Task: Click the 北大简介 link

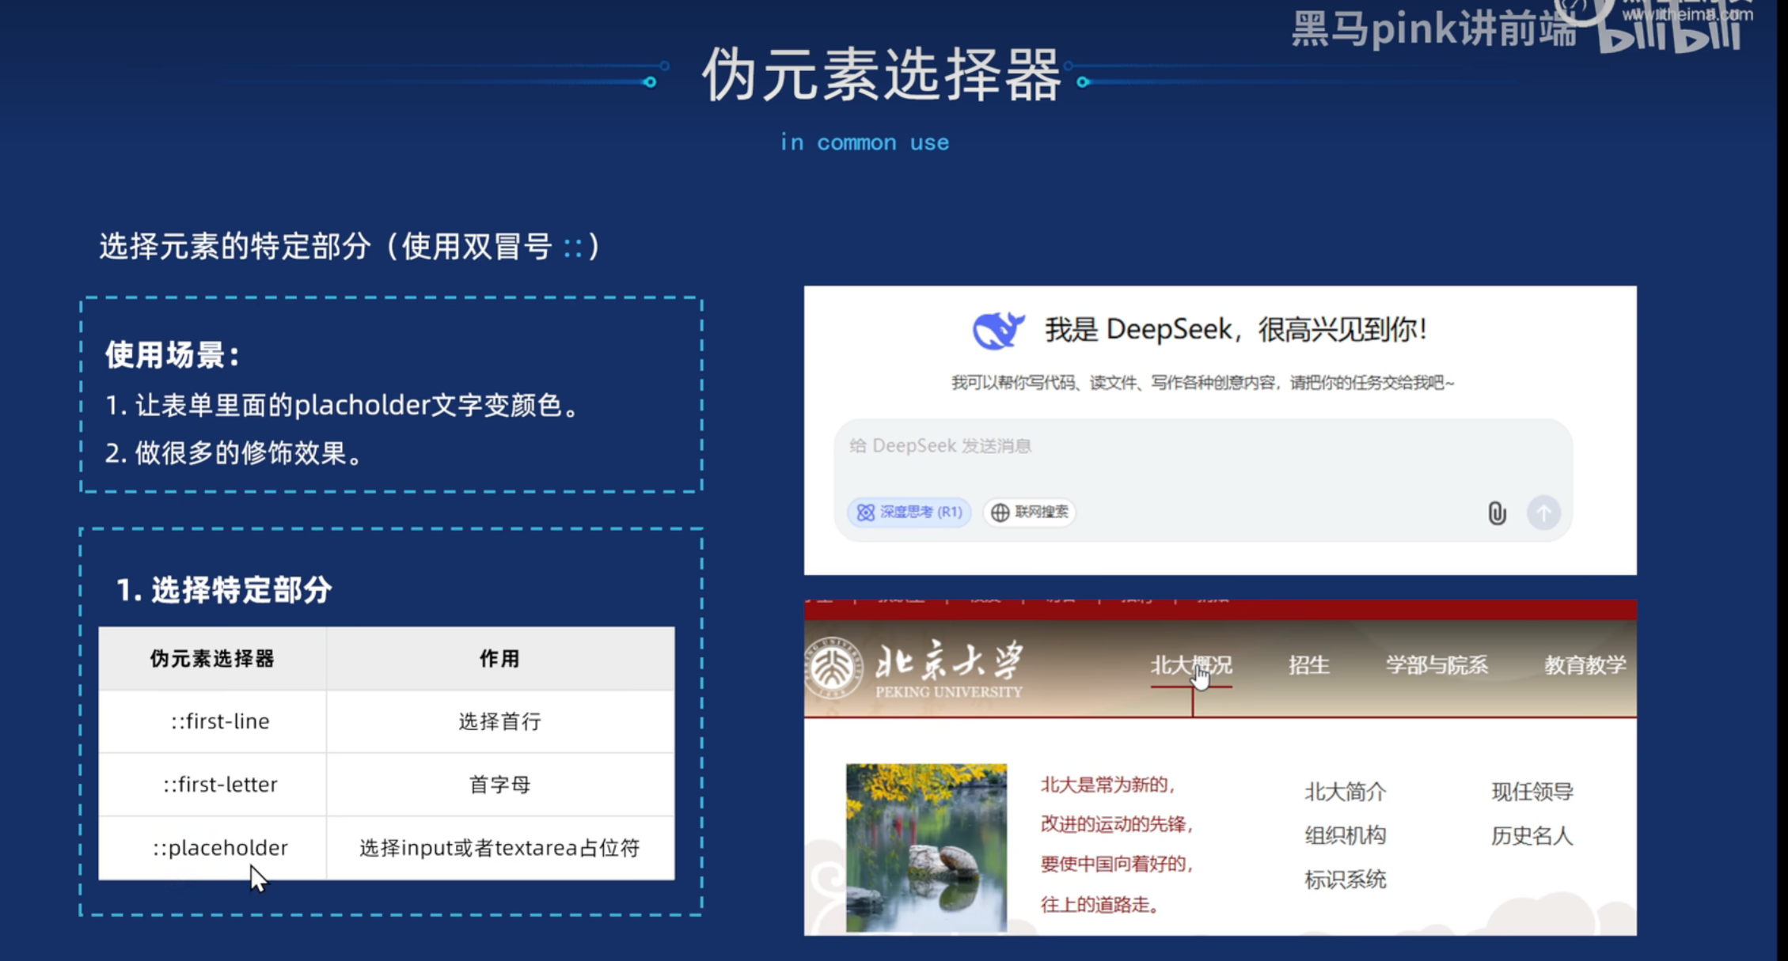Action: click(x=1345, y=792)
